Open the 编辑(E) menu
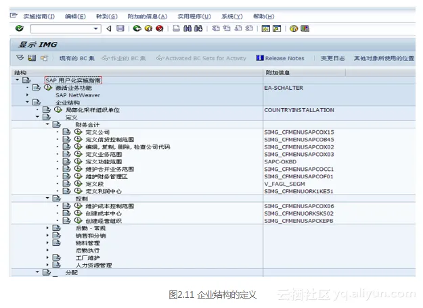Viewport: 423px width, 308px height. tap(76, 16)
